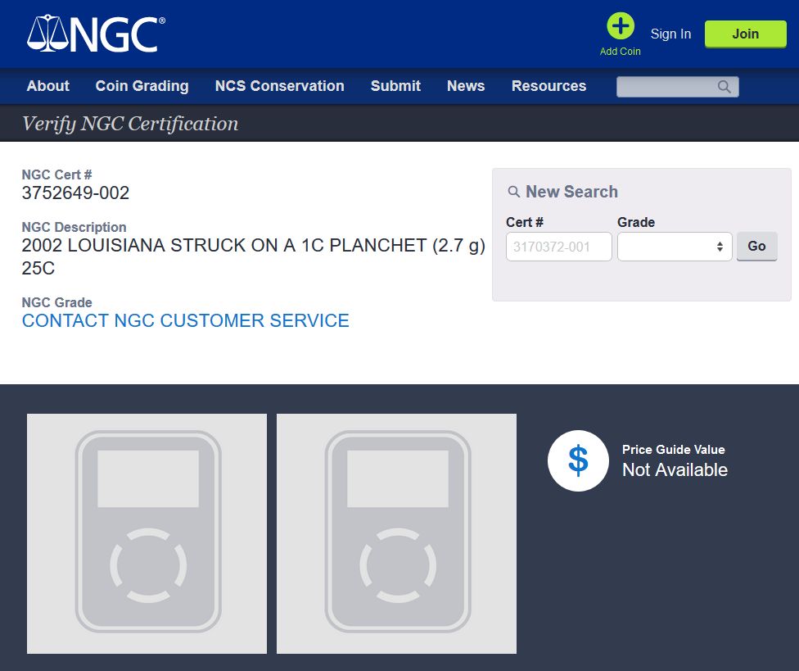
Task: Click the first coin holder placeholder image
Action: (147, 533)
